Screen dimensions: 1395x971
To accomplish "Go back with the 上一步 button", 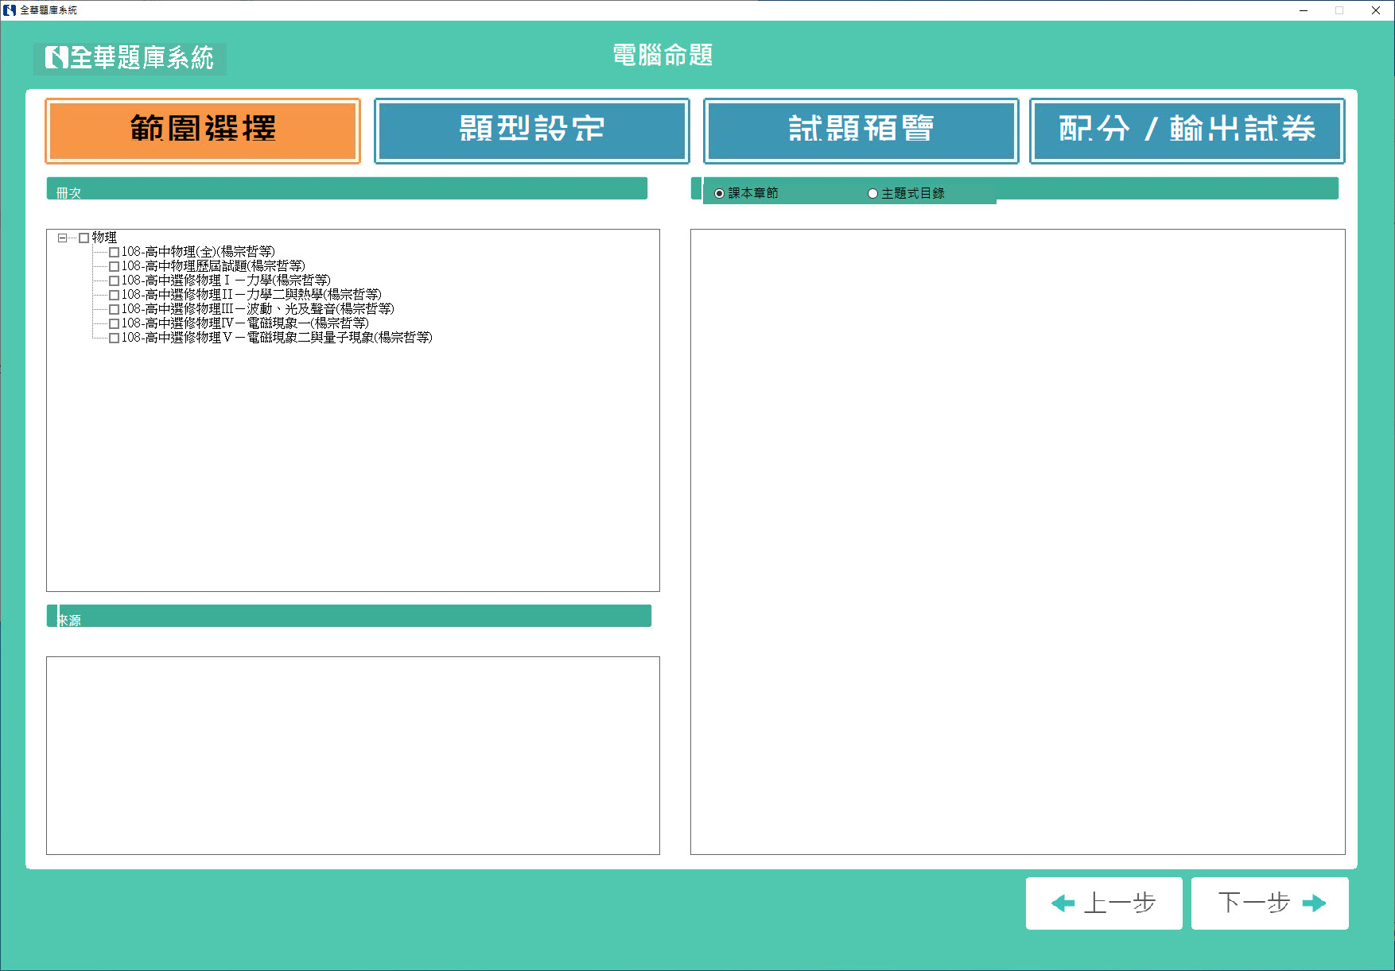I will pyautogui.click(x=1104, y=903).
